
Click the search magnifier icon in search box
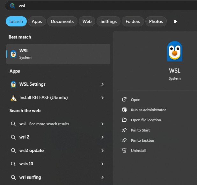coord(12,6)
